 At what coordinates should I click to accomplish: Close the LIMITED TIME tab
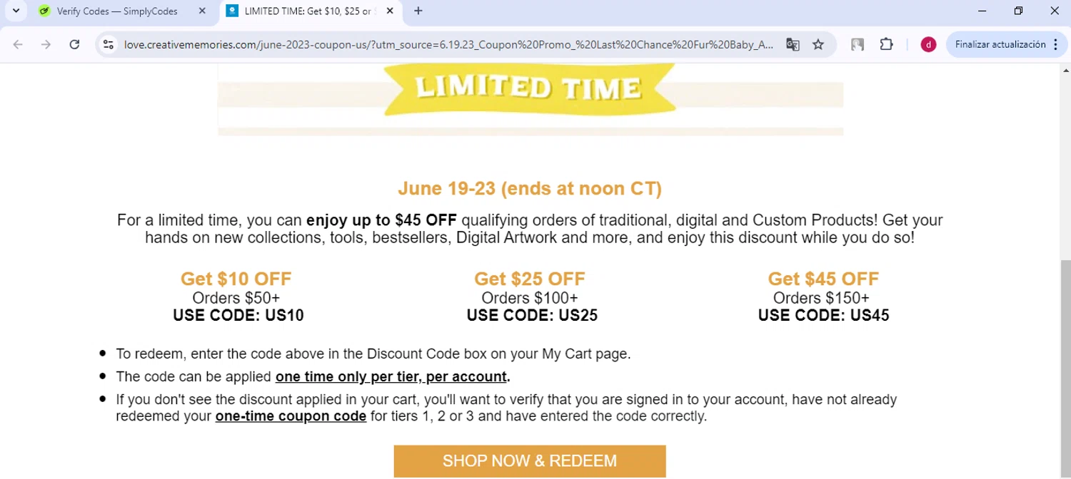[388, 11]
